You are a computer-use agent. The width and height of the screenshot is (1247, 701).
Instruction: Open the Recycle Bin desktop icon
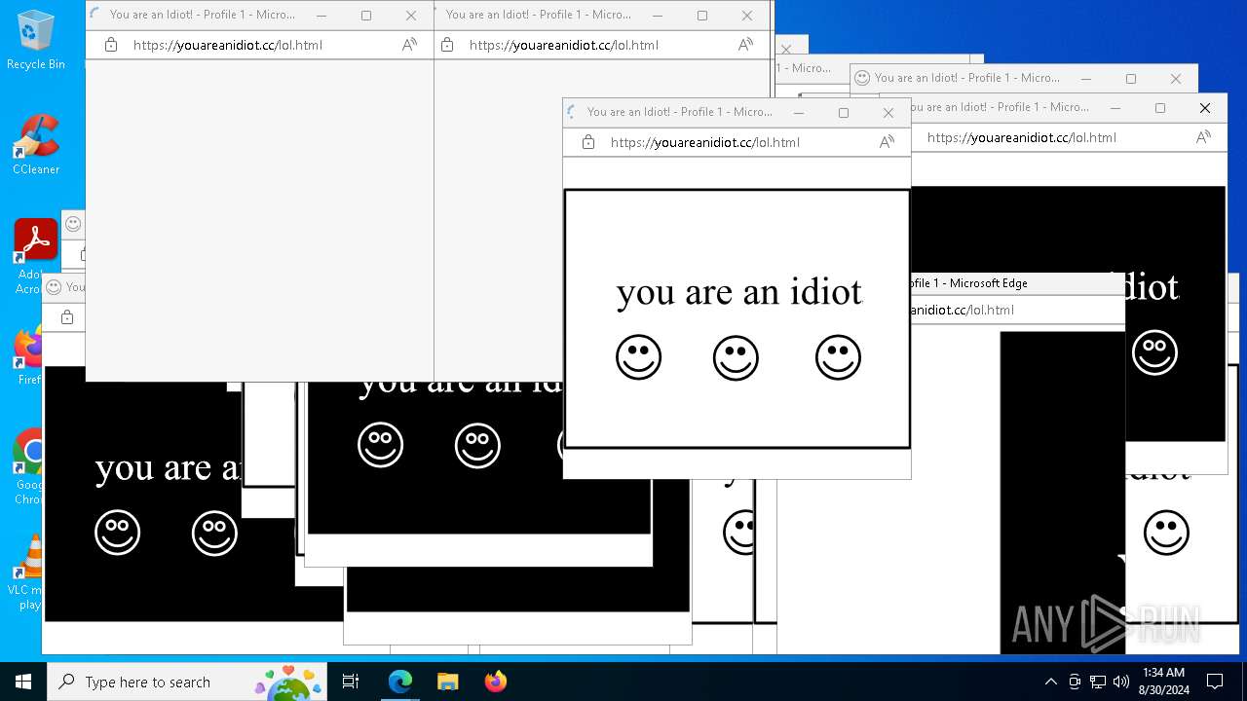(35, 40)
